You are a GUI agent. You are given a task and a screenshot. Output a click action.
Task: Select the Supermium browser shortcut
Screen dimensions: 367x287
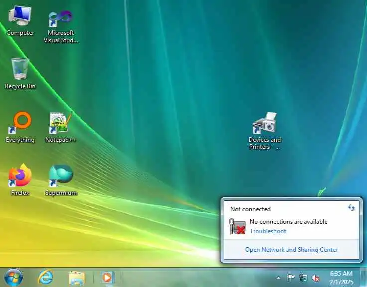coord(61,180)
